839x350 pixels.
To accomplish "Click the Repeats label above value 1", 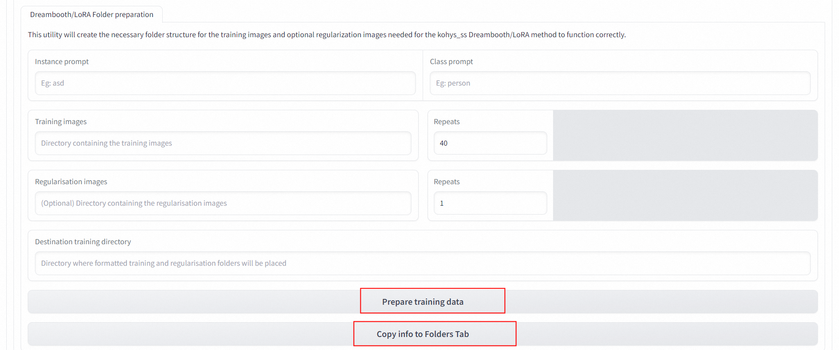I will click(x=447, y=181).
